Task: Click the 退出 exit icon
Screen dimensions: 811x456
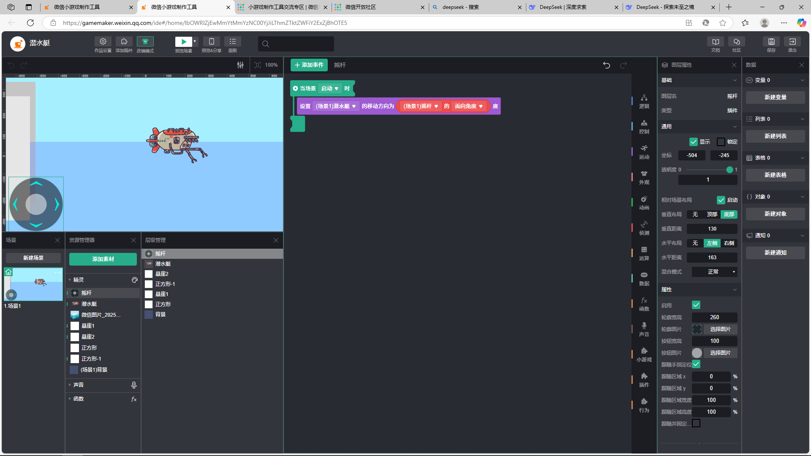Action: tap(792, 41)
